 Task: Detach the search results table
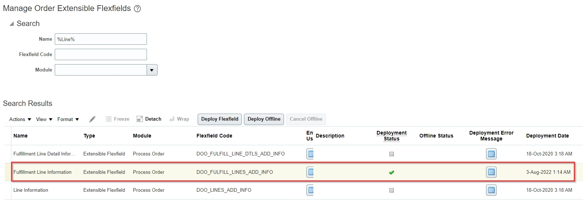(x=149, y=119)
